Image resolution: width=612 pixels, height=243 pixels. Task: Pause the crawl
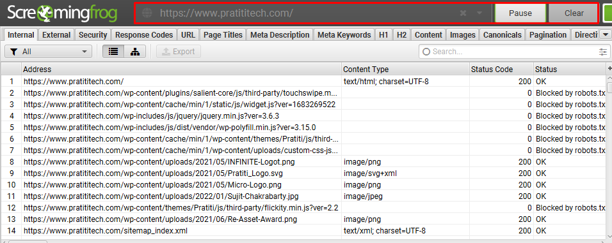[x=520, y=13]
